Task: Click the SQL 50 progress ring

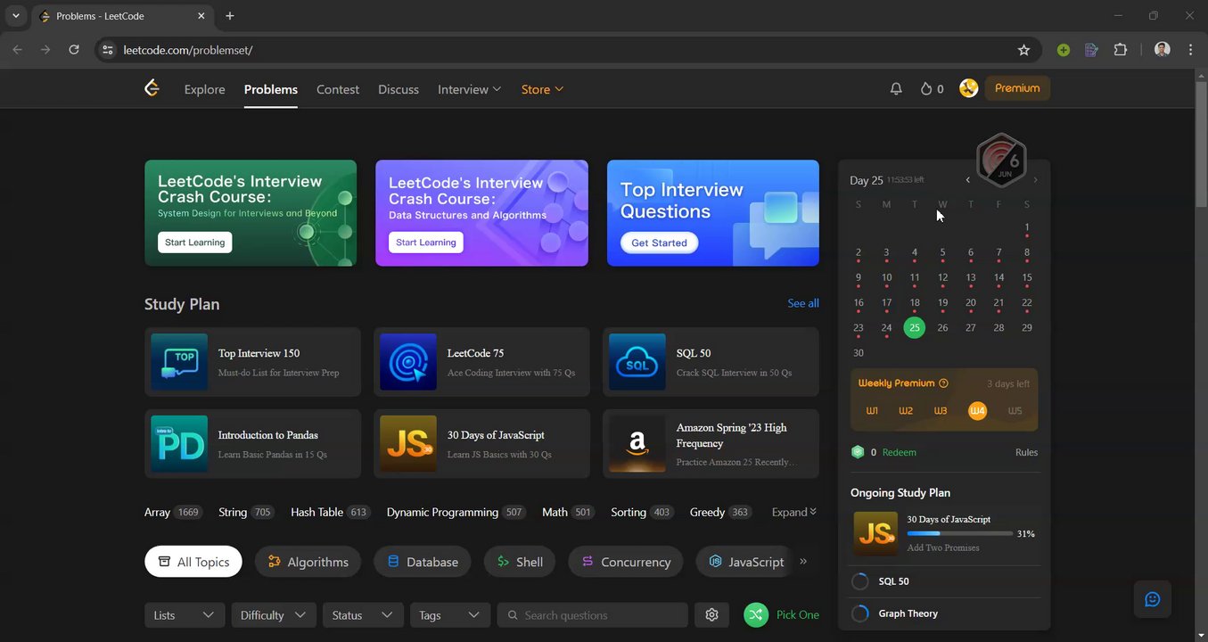Action: [x=860, y=581]
